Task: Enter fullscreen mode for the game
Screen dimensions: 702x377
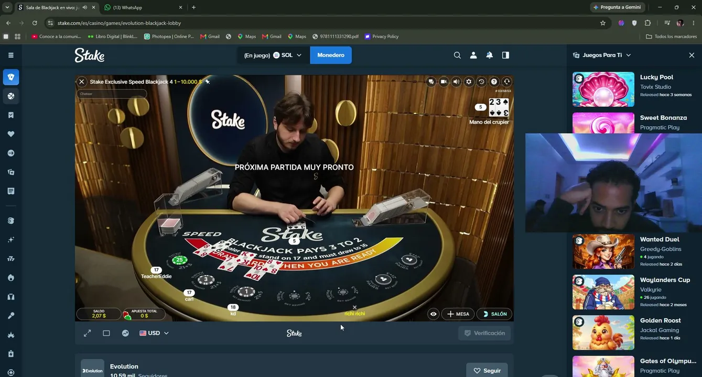Action: (88, 333)
